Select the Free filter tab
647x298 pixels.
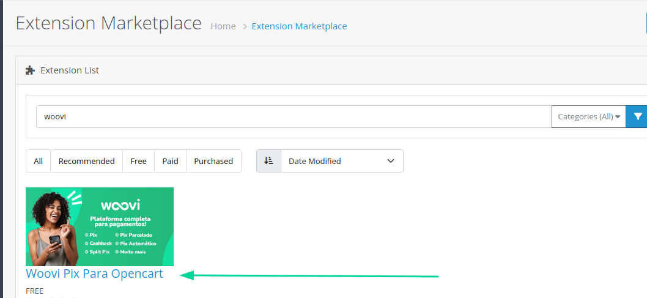[139, 161]
